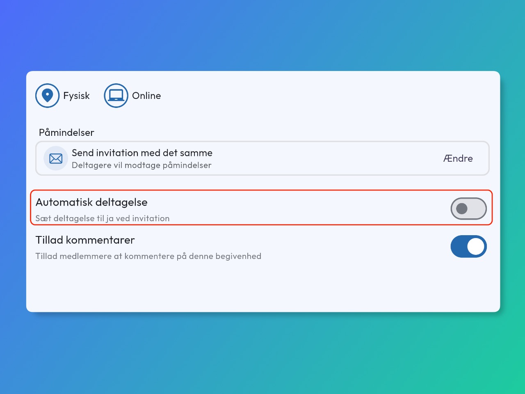Screen dimensions: 525x394
Task: Disable the Tillad kommentarer toggle
Action: pyautogui.click(x=468, y=246)
